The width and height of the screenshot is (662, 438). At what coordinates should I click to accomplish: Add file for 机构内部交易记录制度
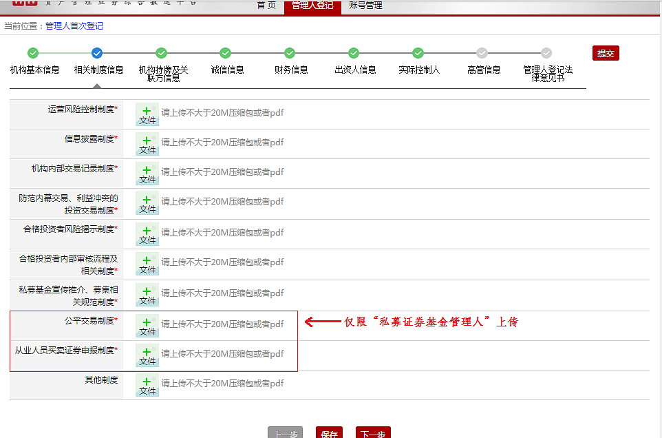click(x=147, y=174)
